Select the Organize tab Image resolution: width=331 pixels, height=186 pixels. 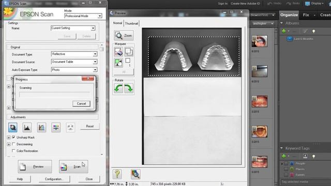(x=289, y=15)
